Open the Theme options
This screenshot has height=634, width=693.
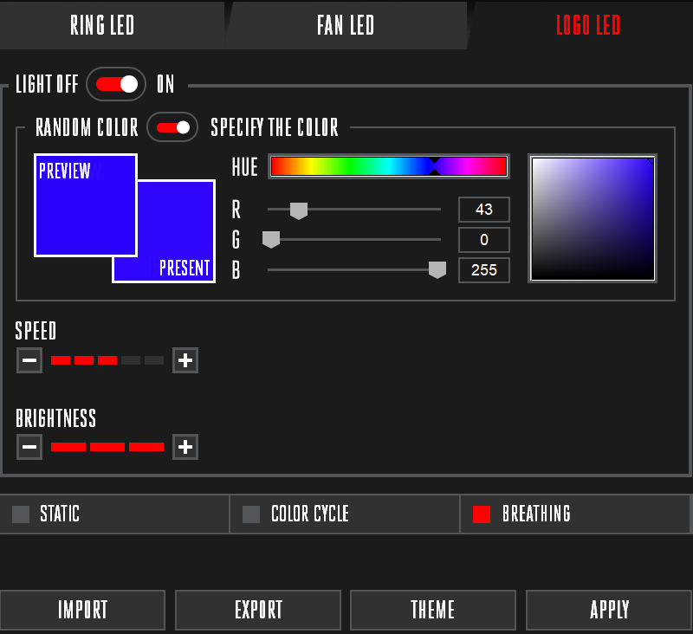tap(433, 610)
